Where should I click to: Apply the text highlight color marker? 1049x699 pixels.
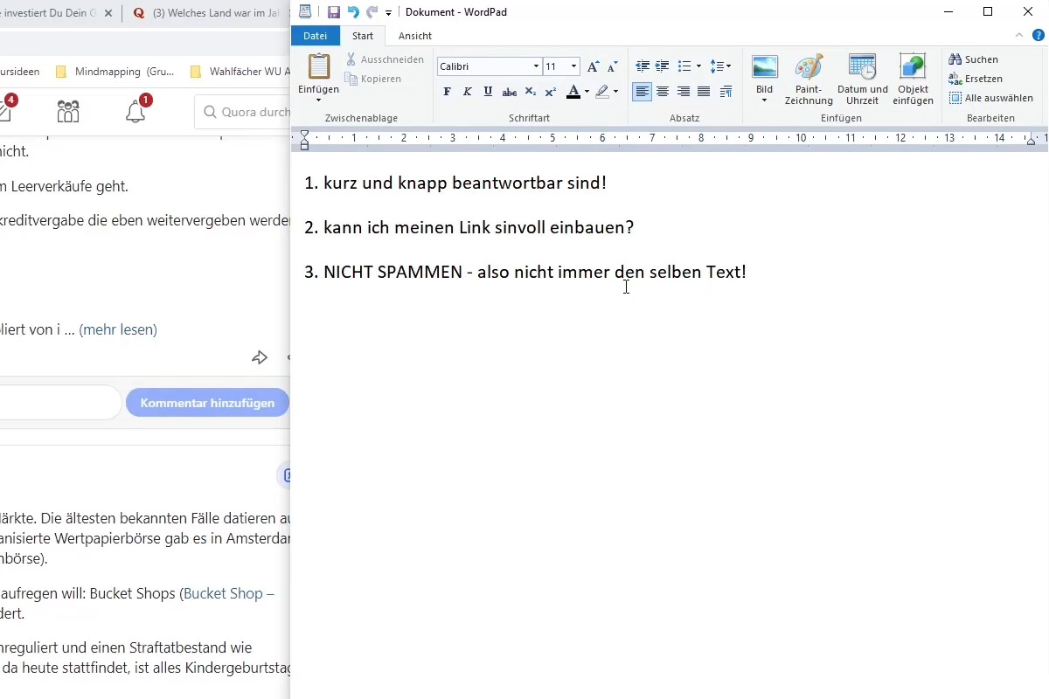602,92
